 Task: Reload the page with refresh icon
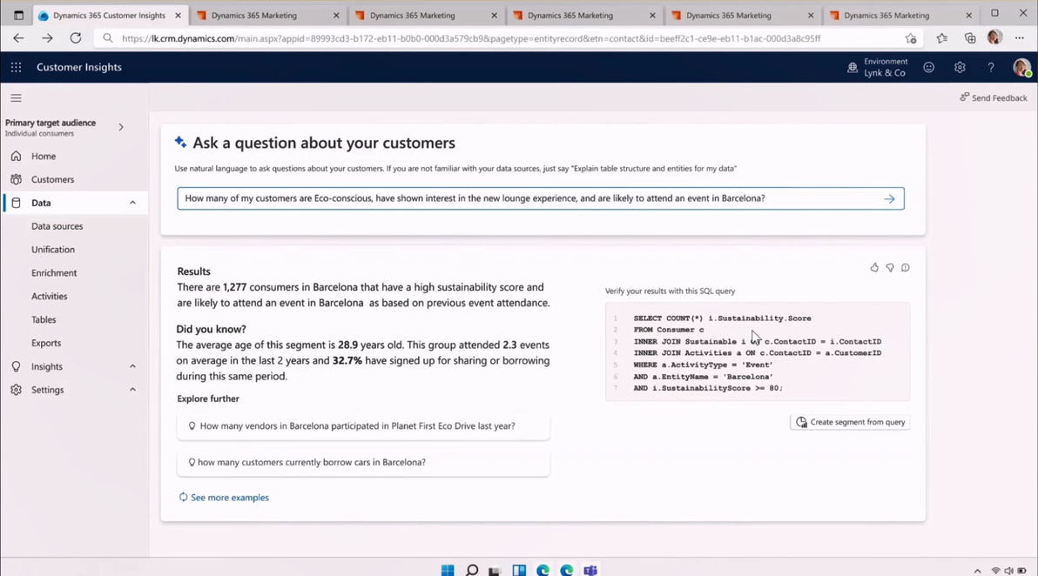76,38
